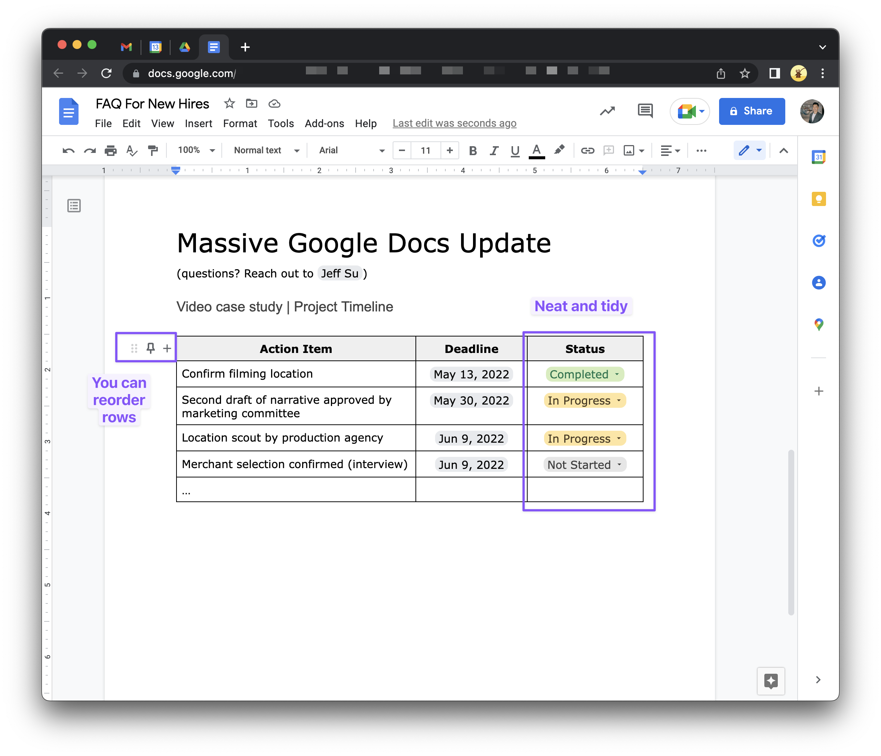The width and height of the screenshot is (881, 756).
Task: Open the Format menu
Action: [x=240, y=123]
